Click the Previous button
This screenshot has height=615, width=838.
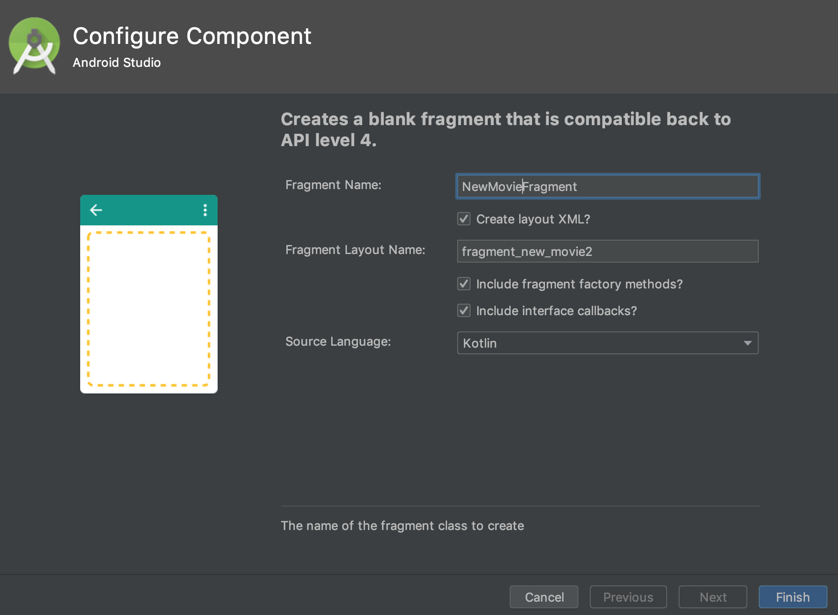coord(628,597)
